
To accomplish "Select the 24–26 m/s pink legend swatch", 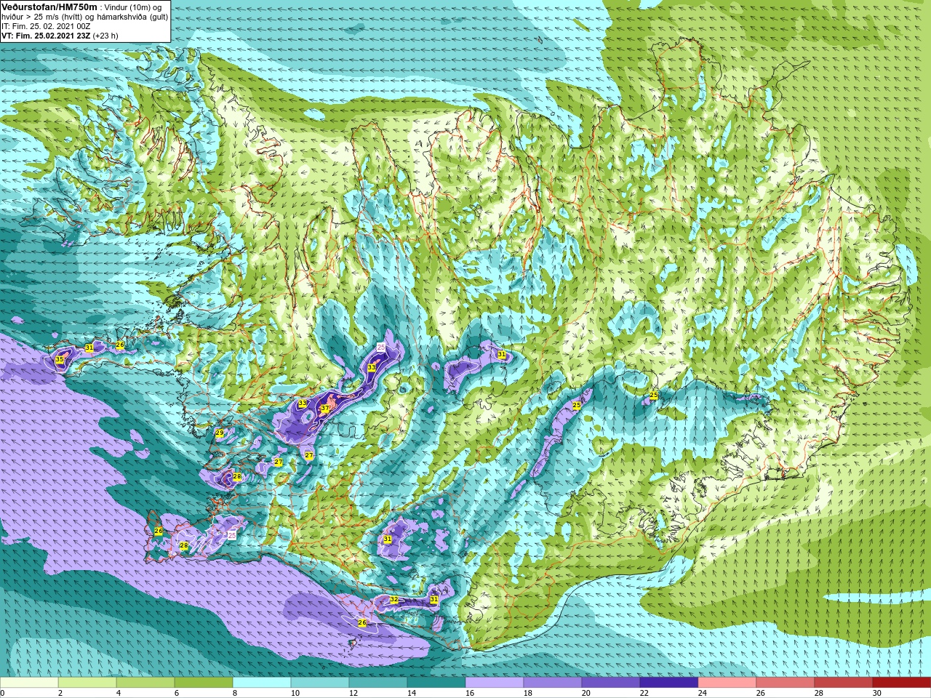I will (727, 683).
